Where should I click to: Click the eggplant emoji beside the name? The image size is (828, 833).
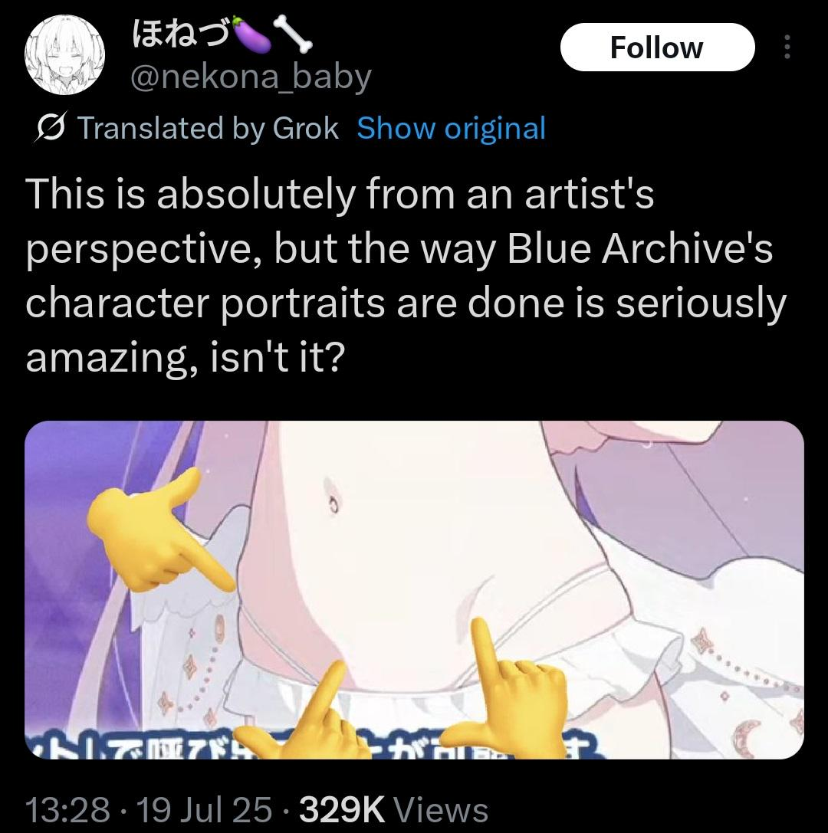pyautogui.click(x=250, y=34)
